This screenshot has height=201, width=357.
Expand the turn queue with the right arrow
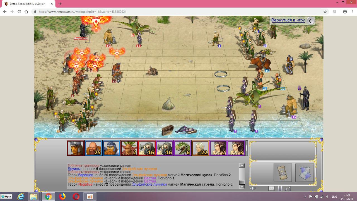247,148
